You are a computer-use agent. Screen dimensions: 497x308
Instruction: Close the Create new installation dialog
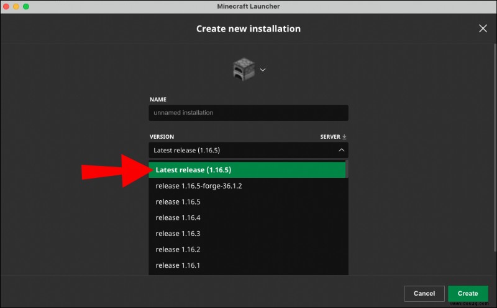point(483,29)
